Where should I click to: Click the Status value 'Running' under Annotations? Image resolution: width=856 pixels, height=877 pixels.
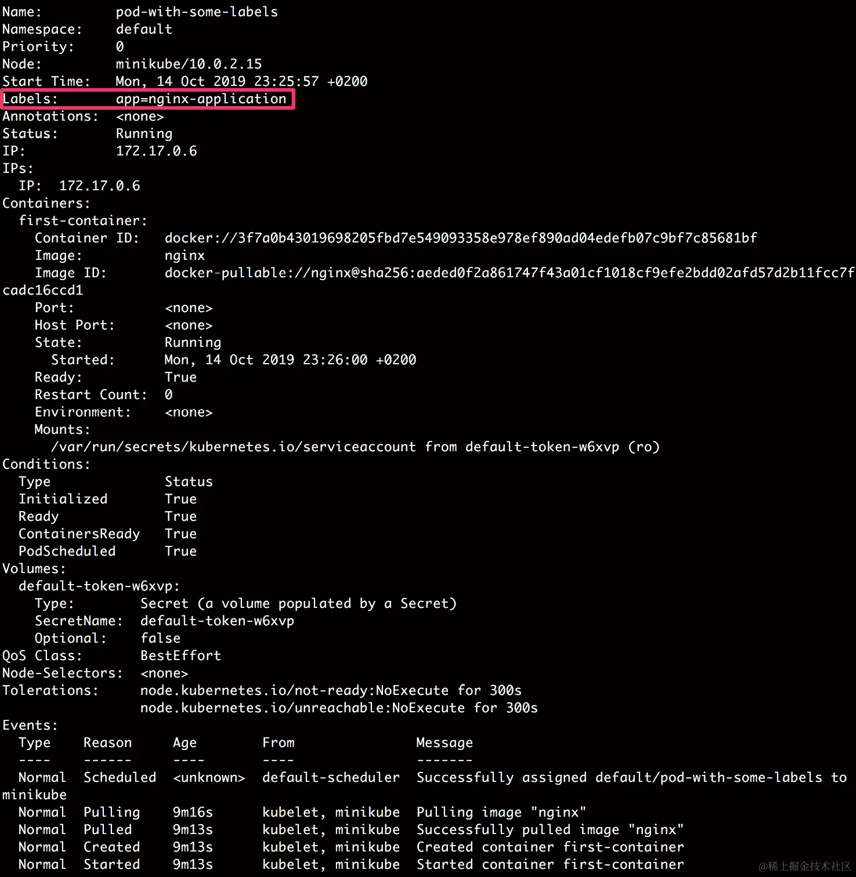144,134
